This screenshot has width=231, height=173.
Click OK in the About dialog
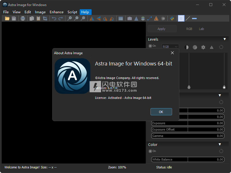click(161, 112)
